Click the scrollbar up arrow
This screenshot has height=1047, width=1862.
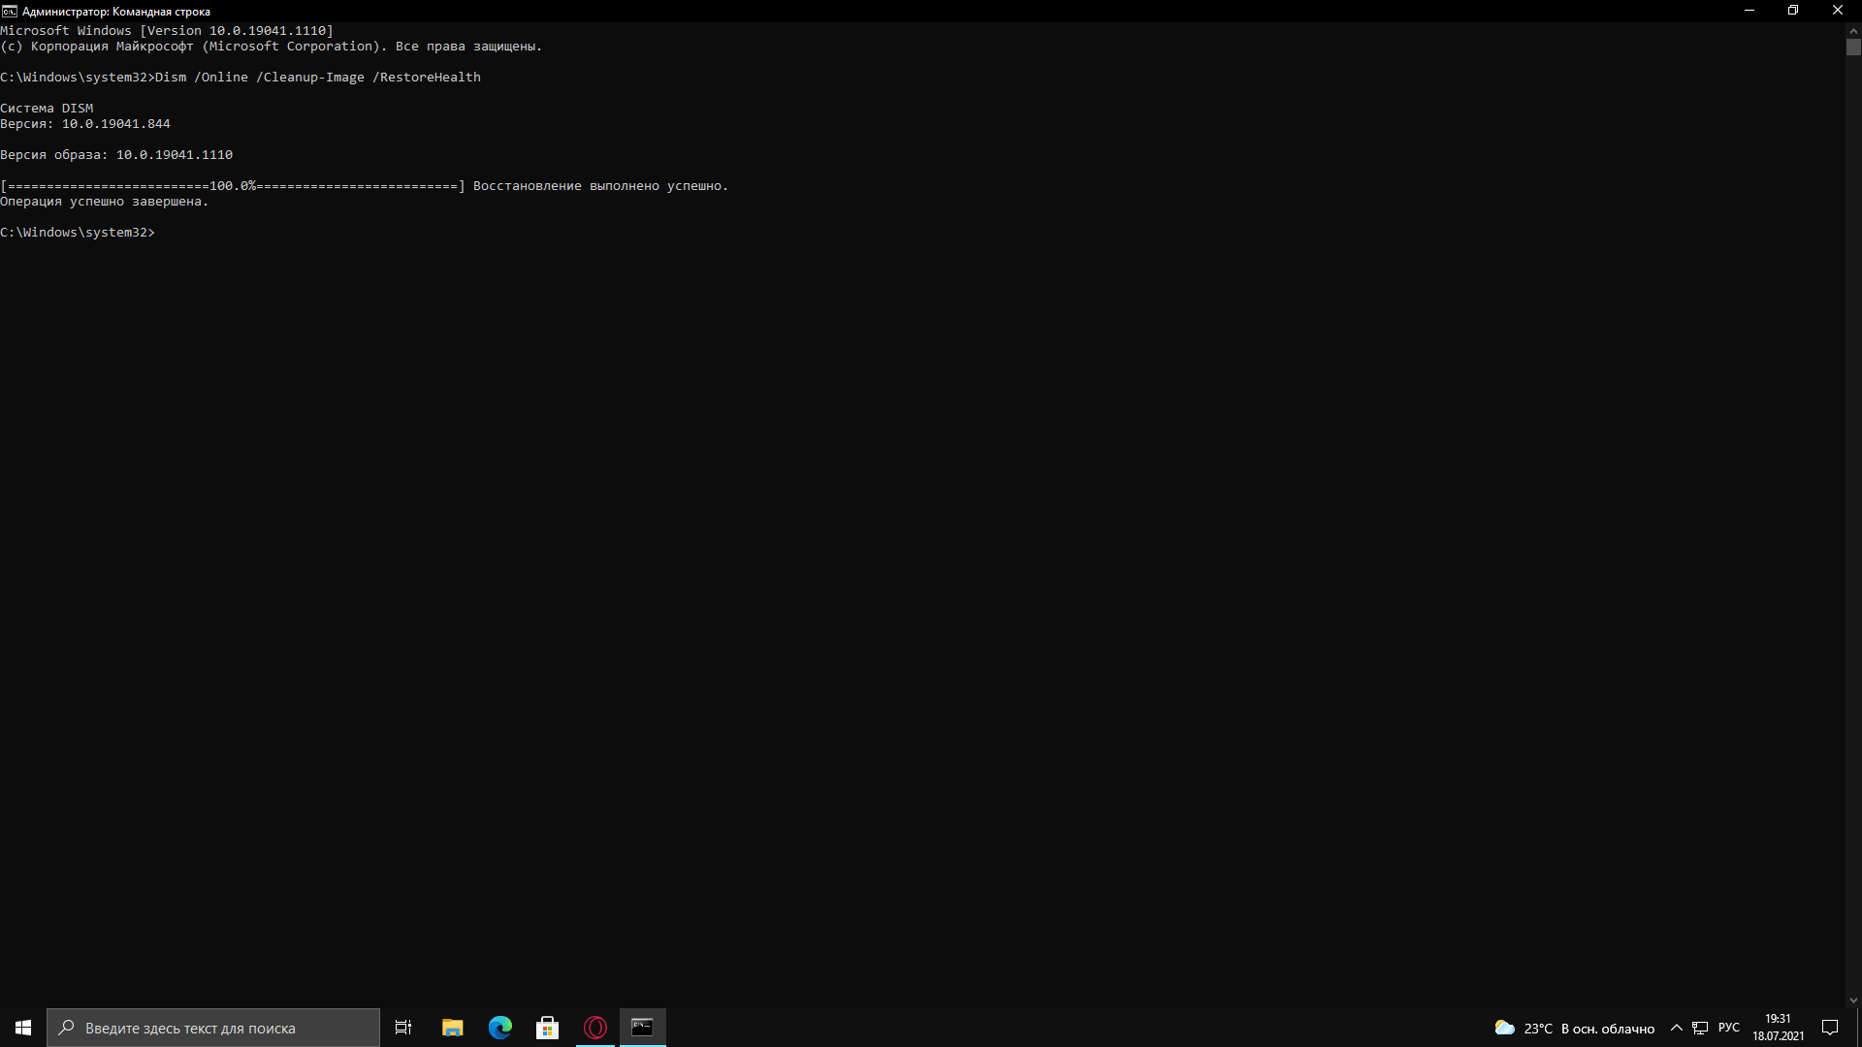point(1853,30)
